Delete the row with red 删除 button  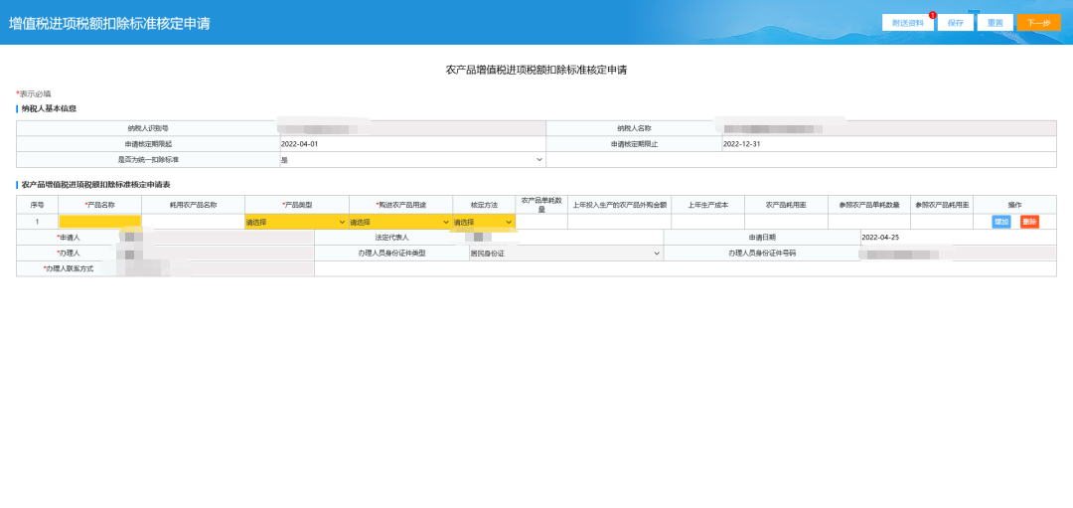(x=1029, y=222)
